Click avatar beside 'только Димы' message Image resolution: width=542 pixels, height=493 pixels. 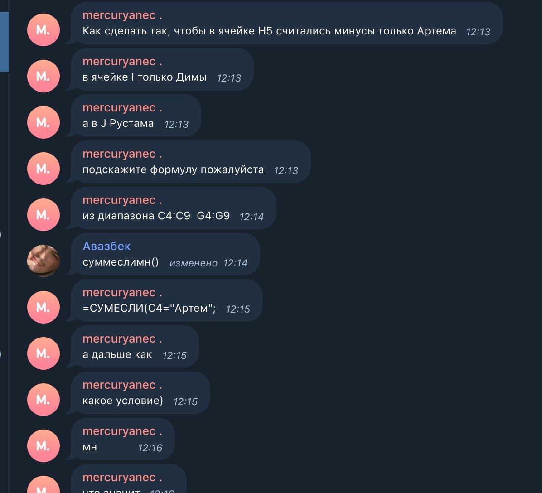(43, 76)
